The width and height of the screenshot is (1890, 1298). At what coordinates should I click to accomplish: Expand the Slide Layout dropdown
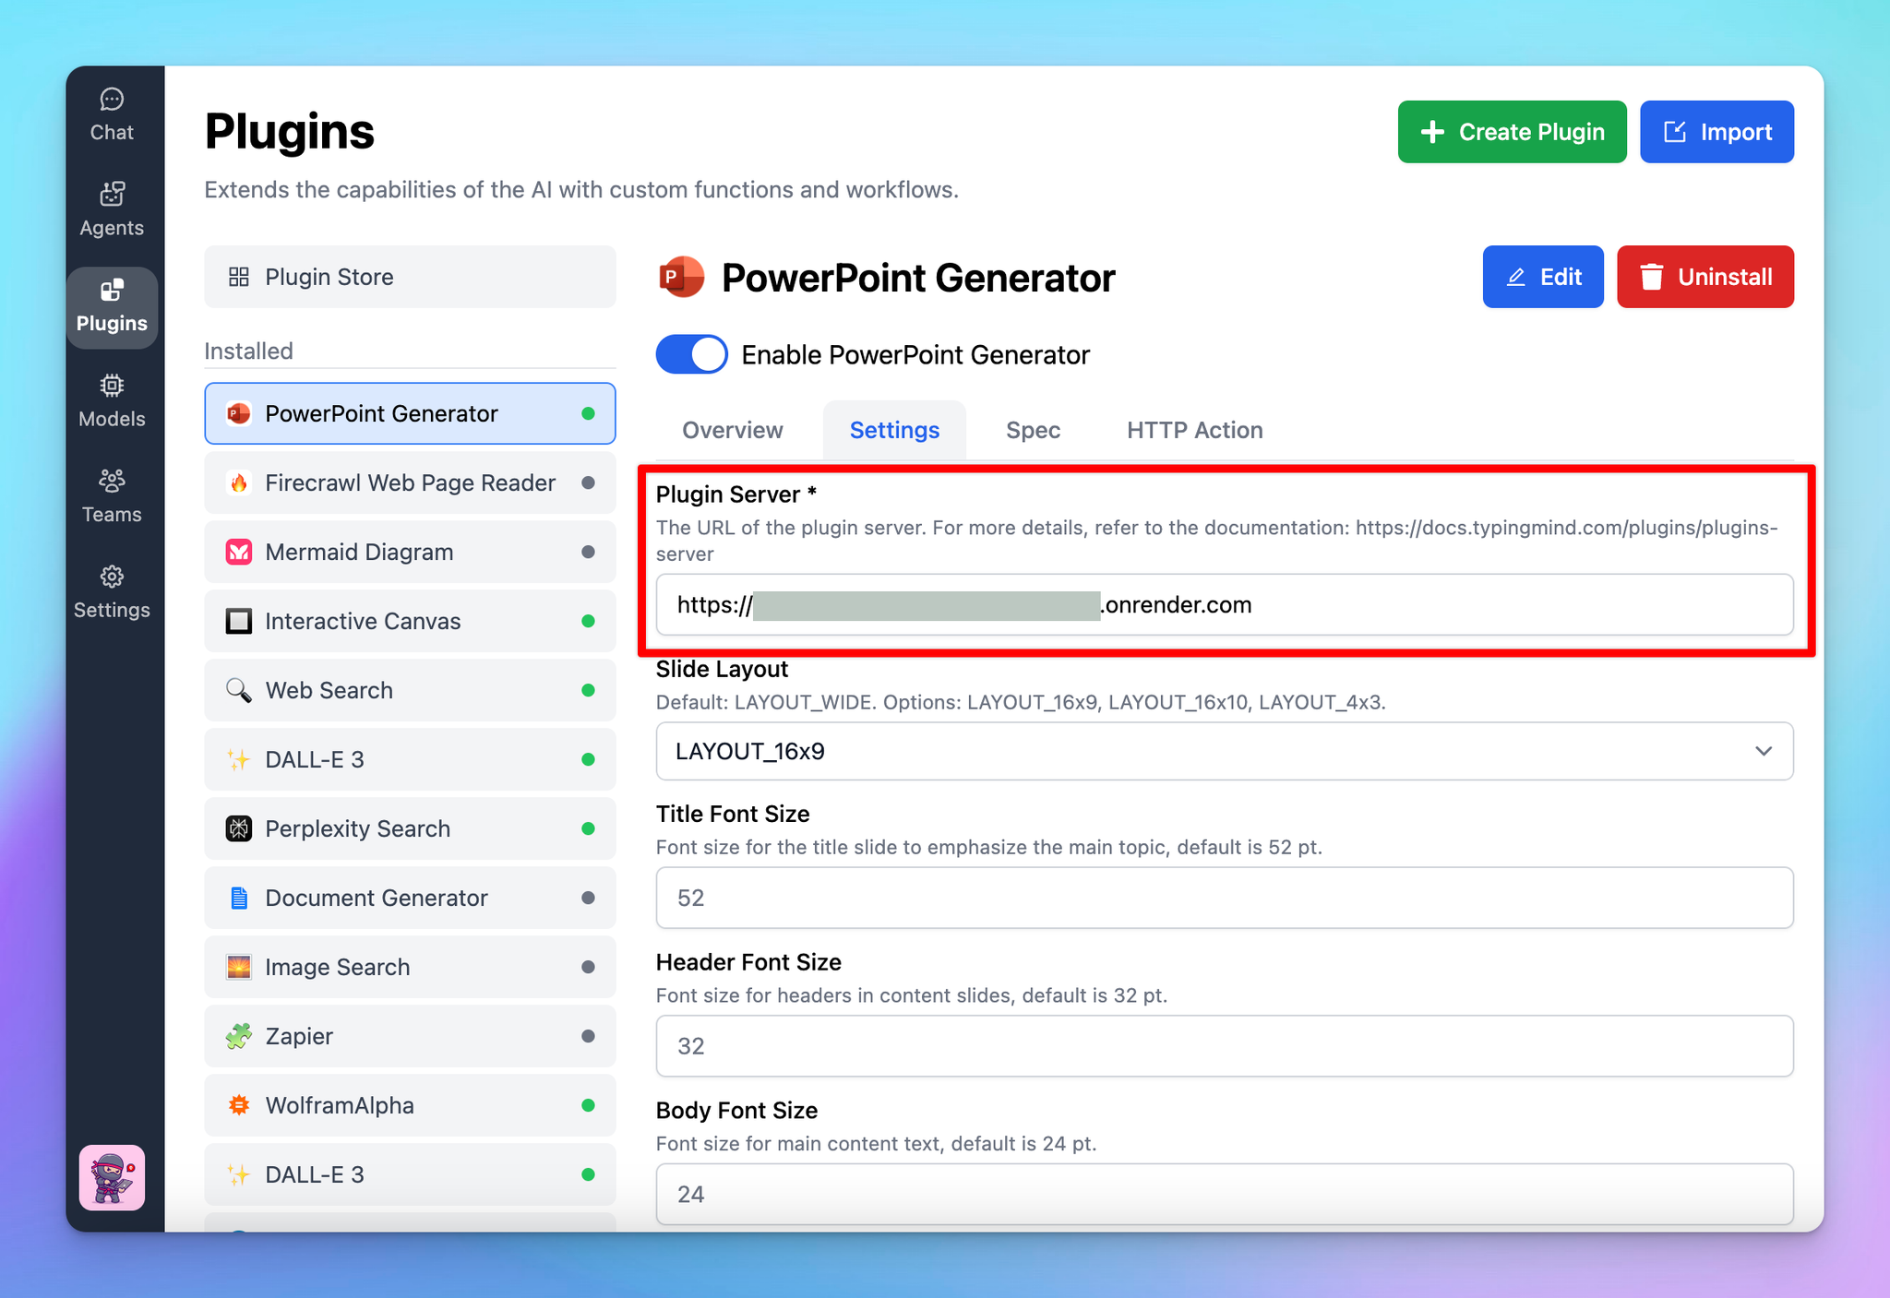coord(1225,751)
